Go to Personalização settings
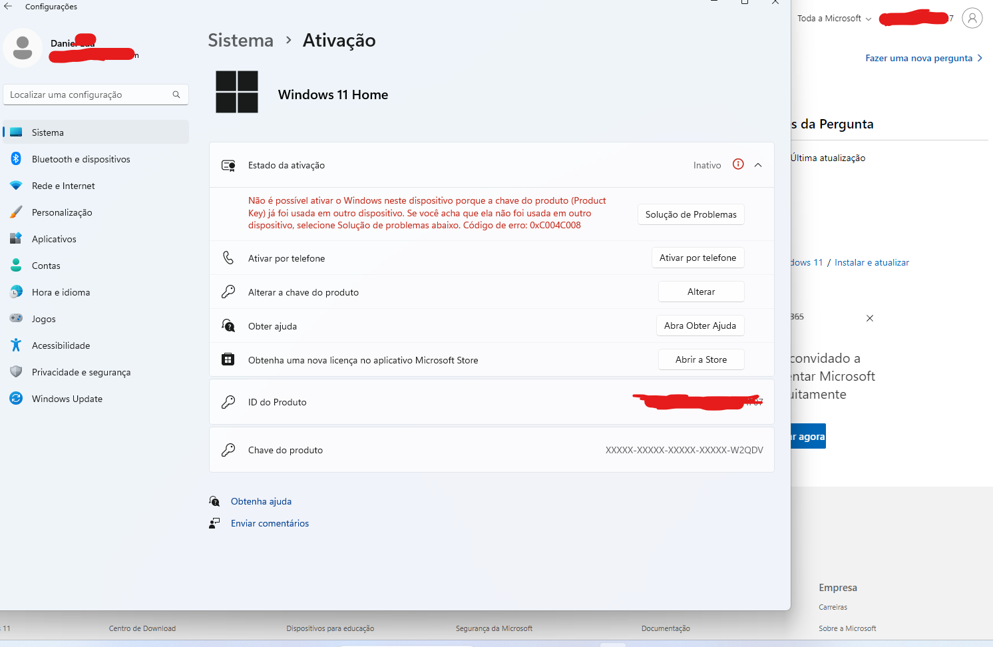The width and height of the screenshot is (993, 647). point(96,212)
